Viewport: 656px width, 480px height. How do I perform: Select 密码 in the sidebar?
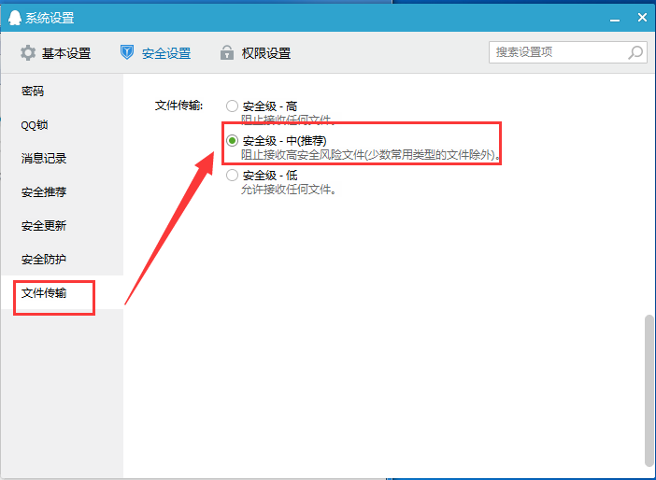pos(62,91)
